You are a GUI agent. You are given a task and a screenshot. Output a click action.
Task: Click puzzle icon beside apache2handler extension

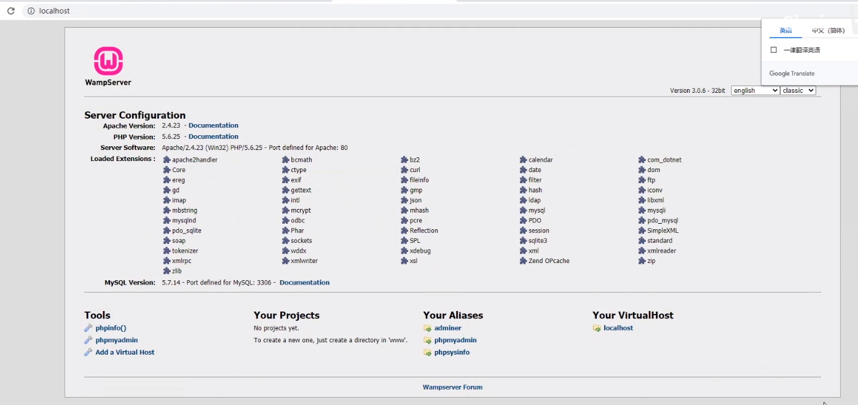pyautogui.click(x=167, y=160)
